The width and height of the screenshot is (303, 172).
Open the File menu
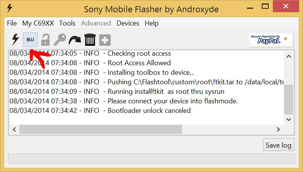12,23
